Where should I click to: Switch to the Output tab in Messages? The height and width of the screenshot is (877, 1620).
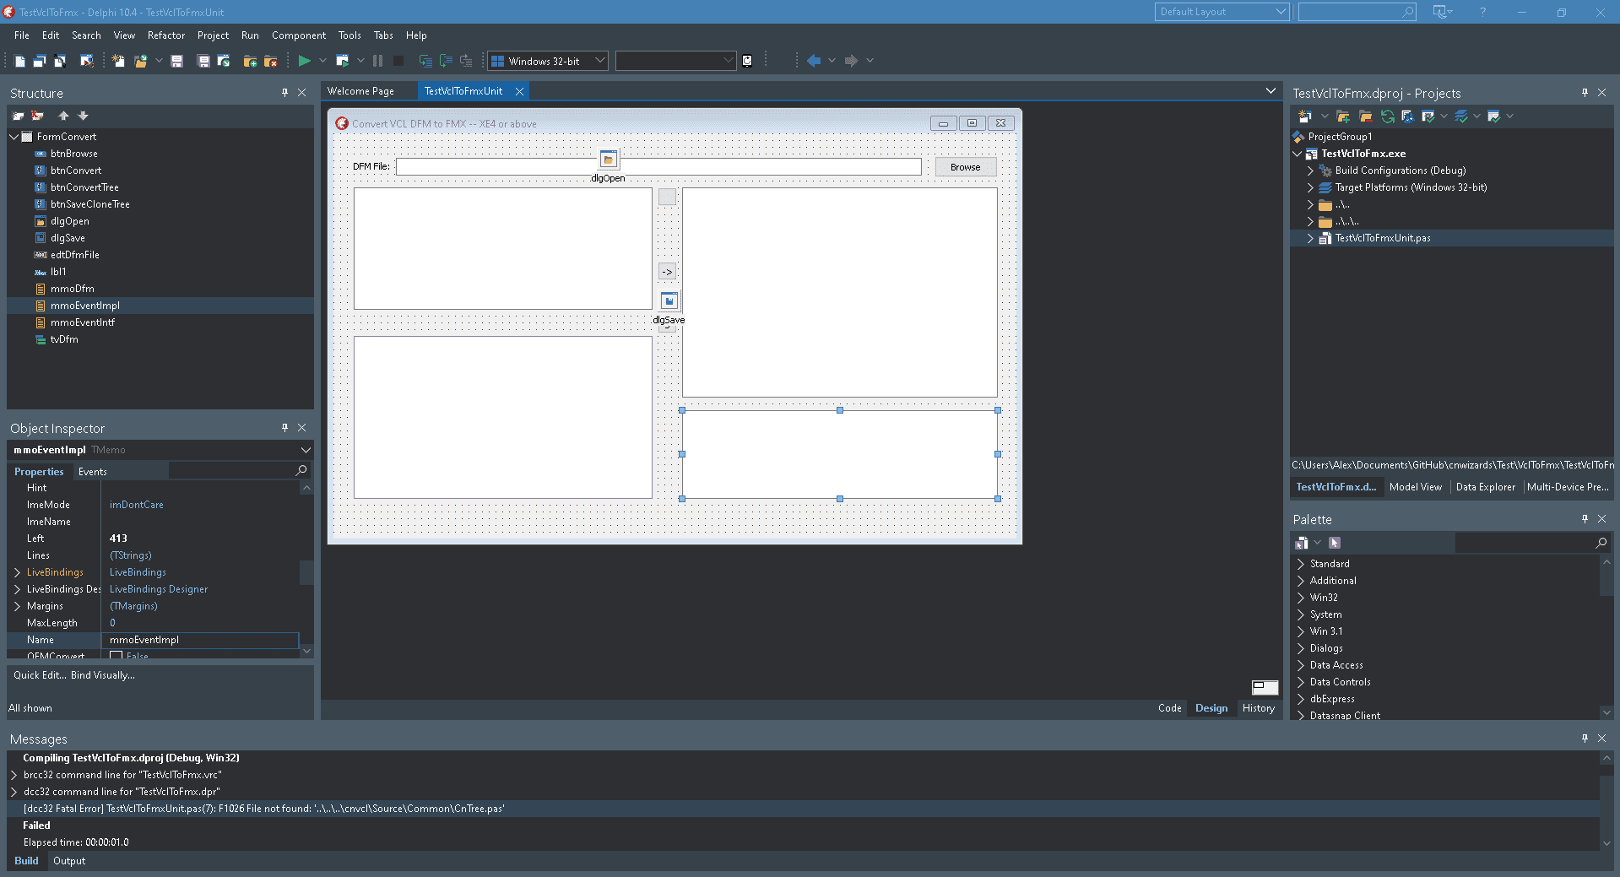coord(69,861)
